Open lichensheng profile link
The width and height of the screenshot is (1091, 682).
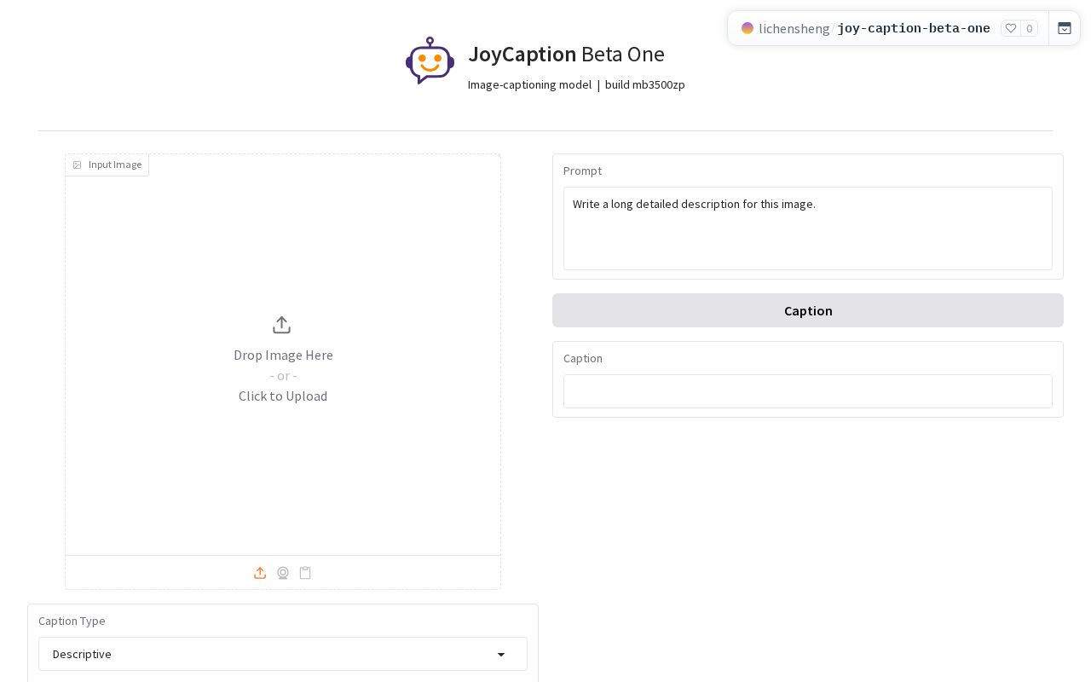[x=794, y=28]
